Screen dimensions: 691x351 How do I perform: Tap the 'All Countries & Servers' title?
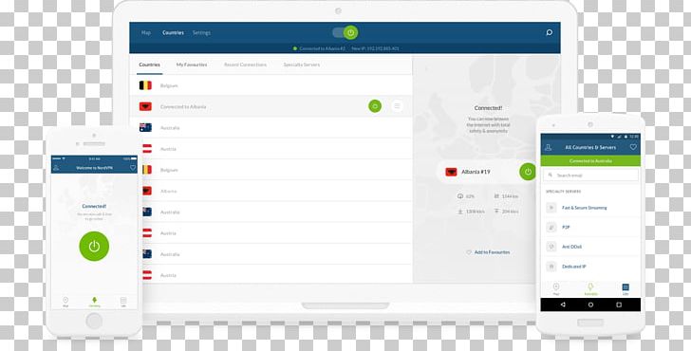coord(590,148)
